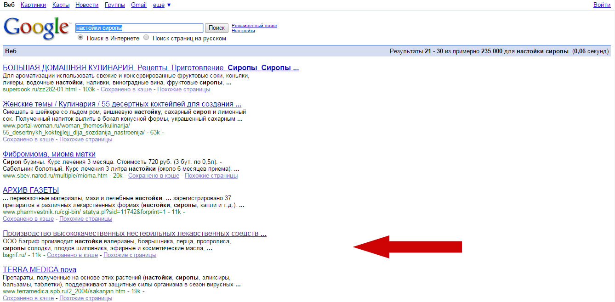Click the Поиск search button
This screenshot has height=302, width=615.
pos(216,28)
